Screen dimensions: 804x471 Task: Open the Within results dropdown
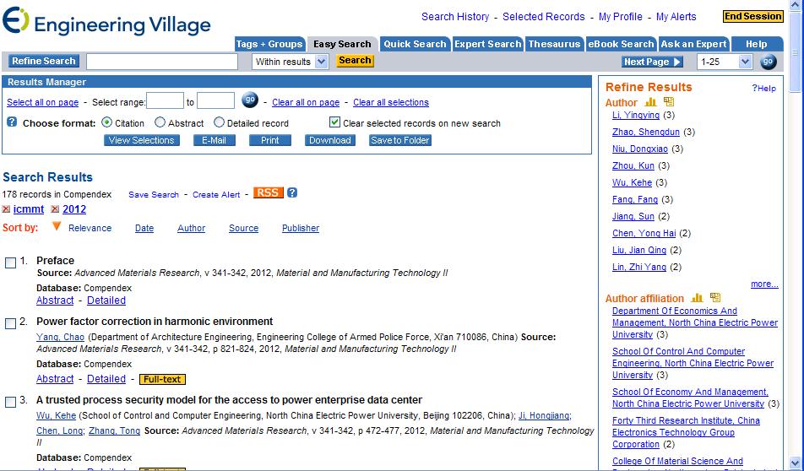(291, 62)
